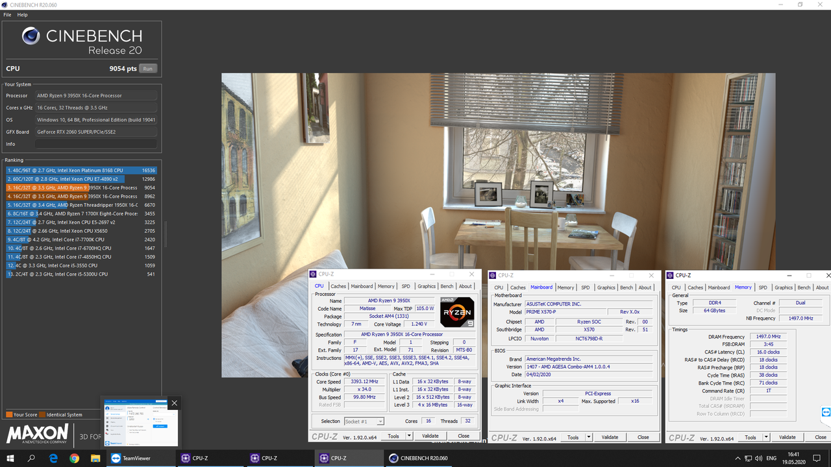The width and height of the screenshot is (831, 467).
Task: Switch to Caches tab in CPU-tab CPU-Z window
Action: pos(338,286)
